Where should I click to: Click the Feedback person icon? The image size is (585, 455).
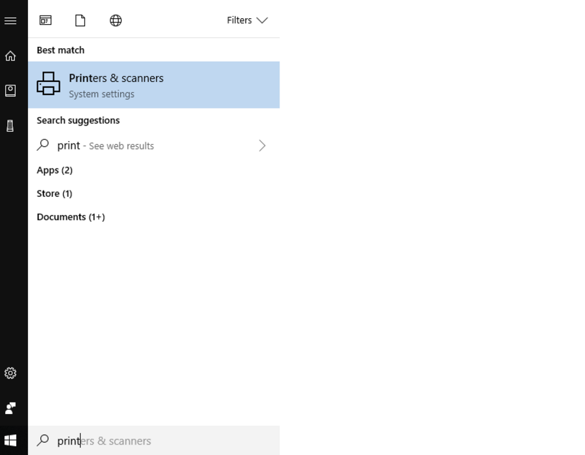[10, 408]
